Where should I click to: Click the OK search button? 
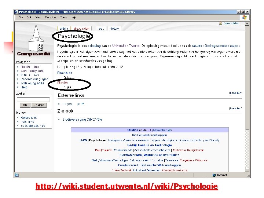25,105
